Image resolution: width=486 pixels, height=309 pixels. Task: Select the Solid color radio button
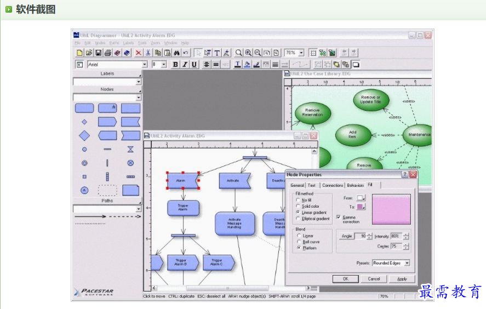pyautogui.click(x=298, y=206)
